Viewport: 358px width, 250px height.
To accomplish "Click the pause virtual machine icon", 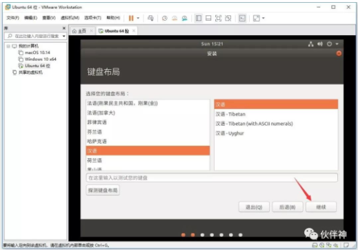I will point(131,18).
